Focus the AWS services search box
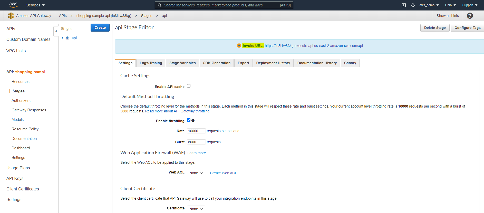484x213 pixels. [224, 5]
